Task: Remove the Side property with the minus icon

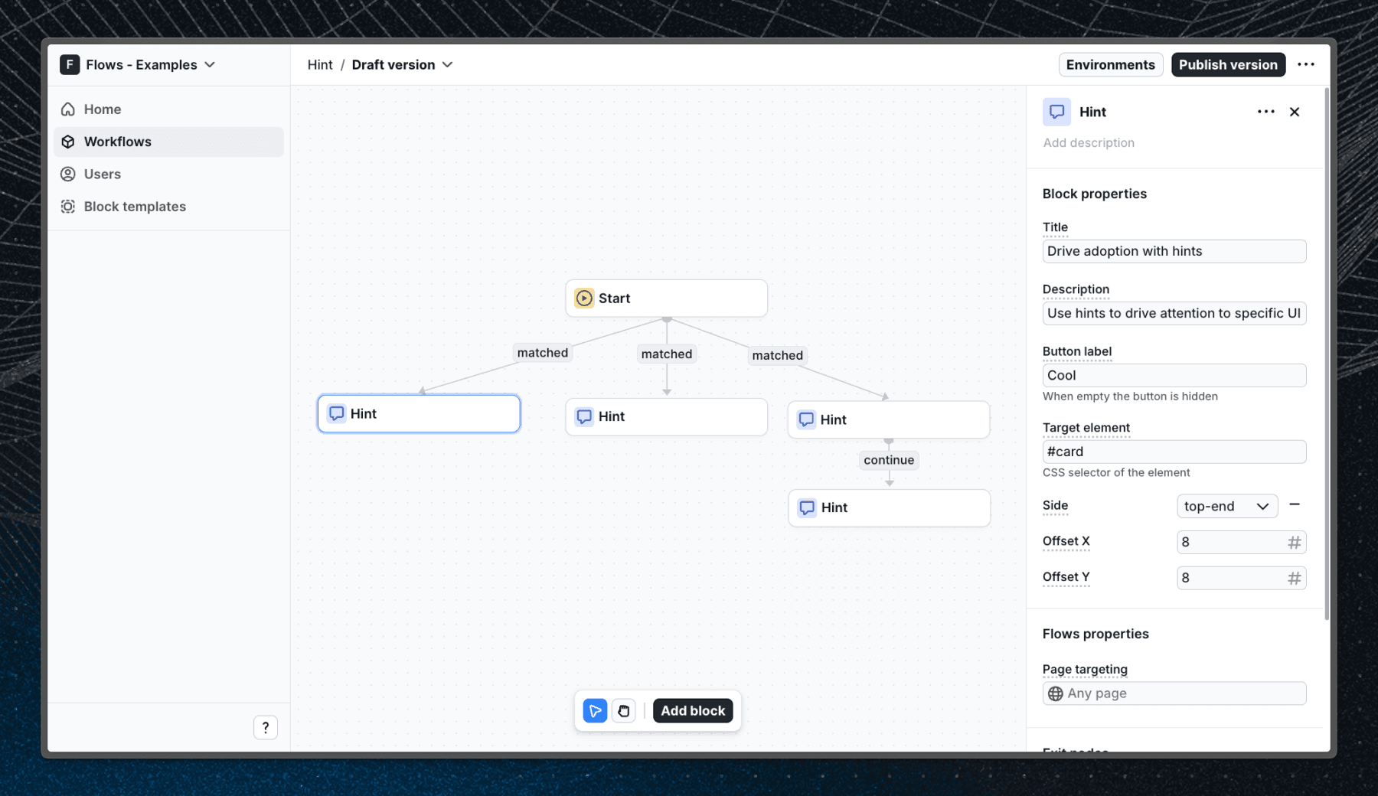Action: (1295, 505)
